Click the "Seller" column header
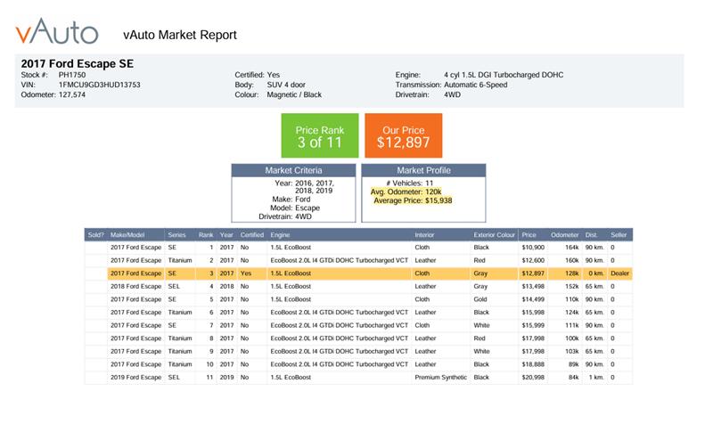The height and width of the screenshot is (432, 713). (619, 235)
